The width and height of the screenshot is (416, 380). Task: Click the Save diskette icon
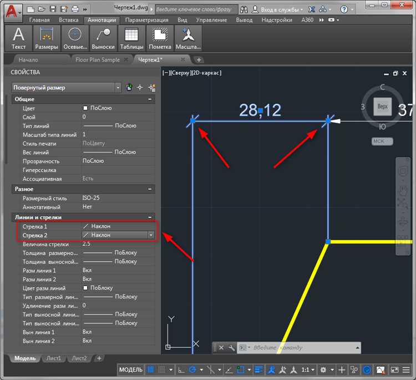click(x=53, y=9)
